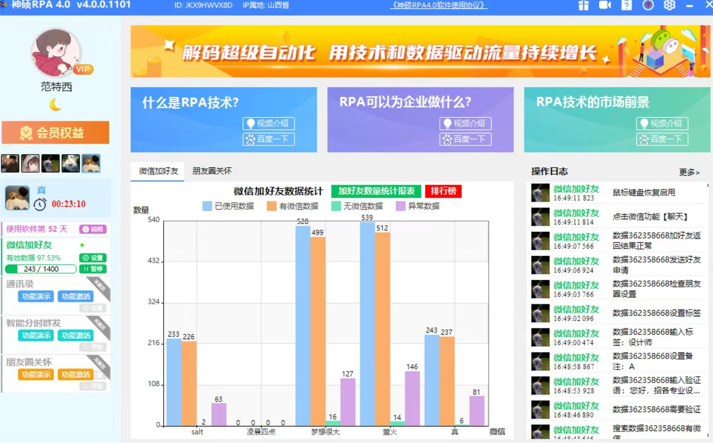This screenshot has width=713, height=443.
Task: Select the third account avatar thumbnail
Action: [x=51, y=163]
